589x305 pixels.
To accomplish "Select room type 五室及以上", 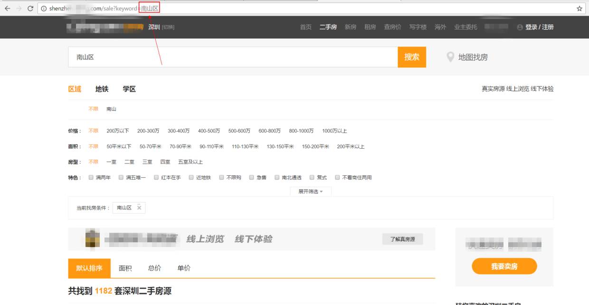I will [x=190, y=162].
